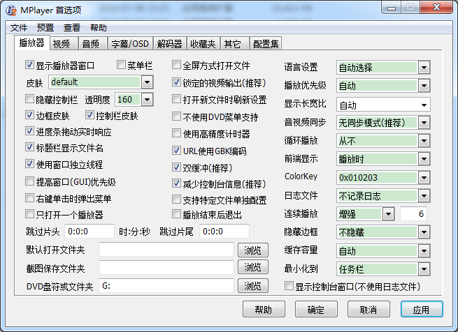The image size is (458, 332).
Task: Toggle URL使用GBK编码 checkbox
Action: 176,151
